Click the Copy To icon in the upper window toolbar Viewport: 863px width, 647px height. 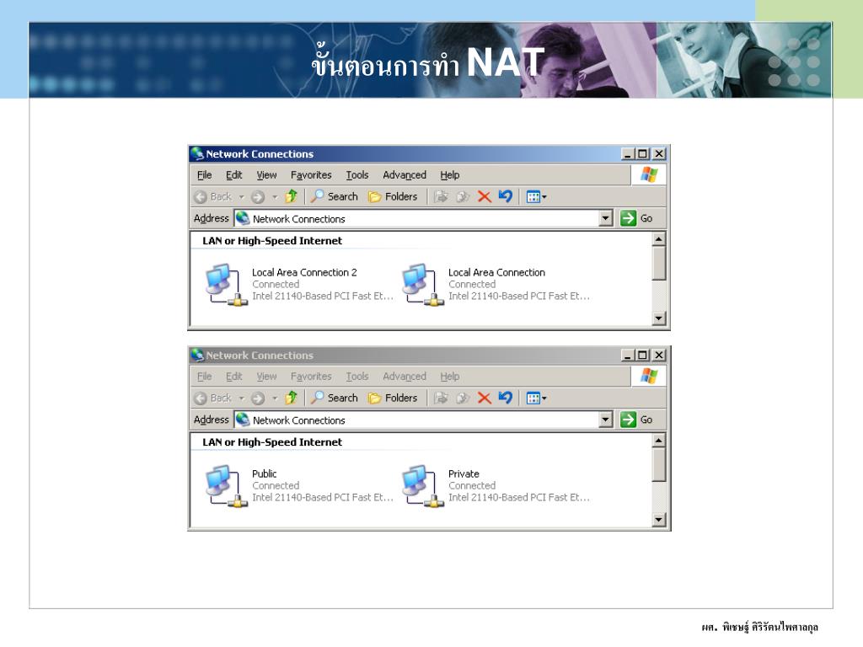tap(463, 196)
